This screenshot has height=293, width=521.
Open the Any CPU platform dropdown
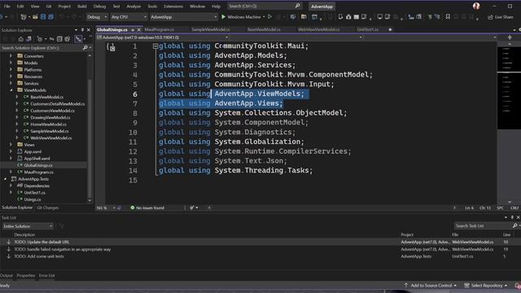coord(129,17)
